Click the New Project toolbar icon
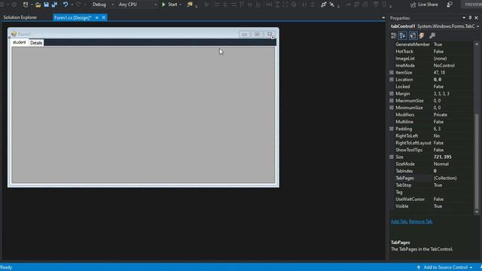The height and width of the screenshot is (271, 482). tap(26, 5)
